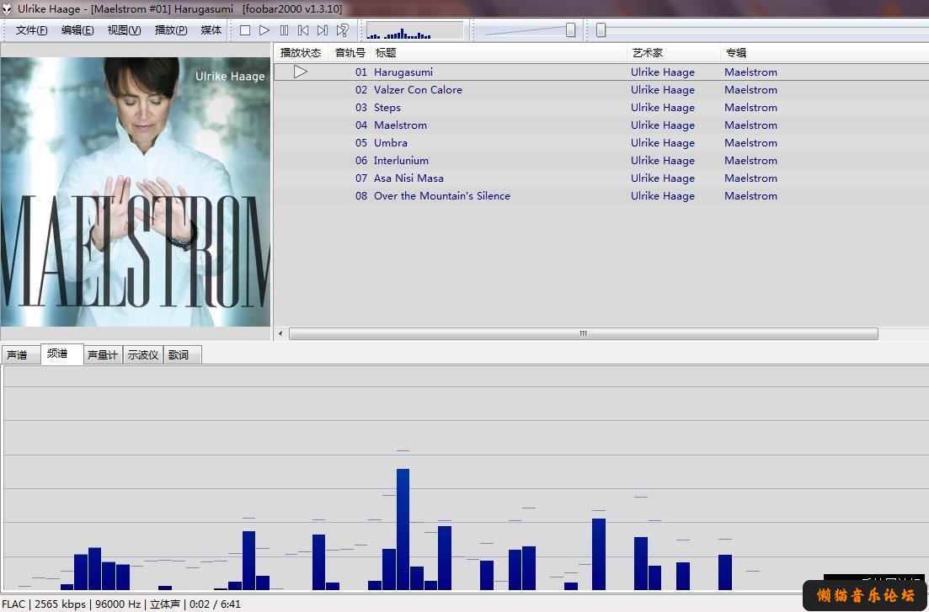929x612 pixels.
Task: Skip to the next track
Action: tap(323, 30)
